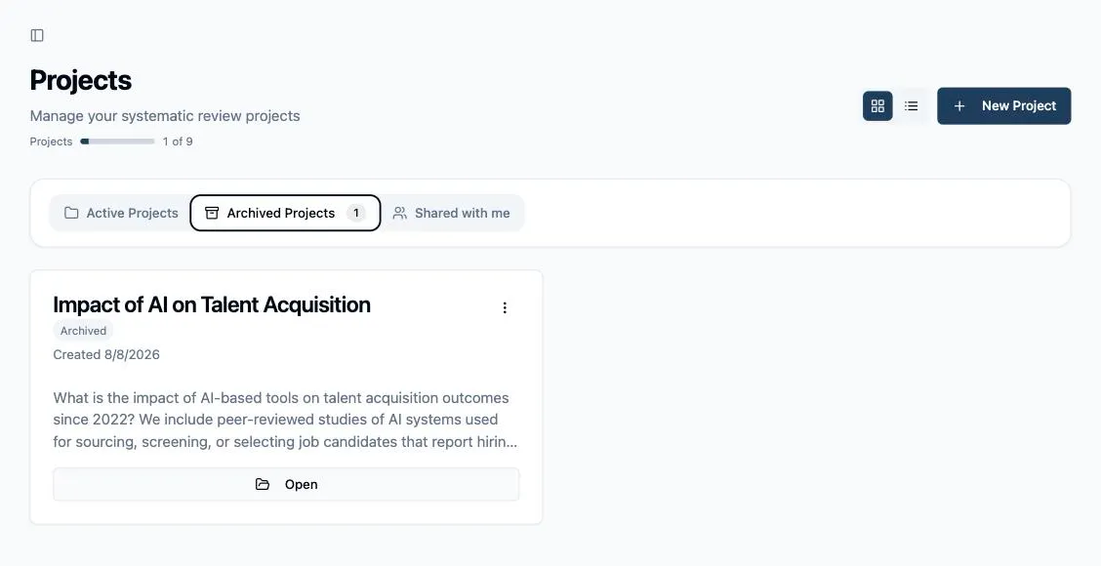Click the project description text
Viewport: 1101px width, 566px height.
(285, 420)
